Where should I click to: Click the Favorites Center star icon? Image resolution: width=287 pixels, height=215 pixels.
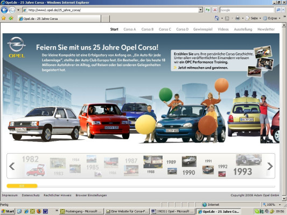4,18
